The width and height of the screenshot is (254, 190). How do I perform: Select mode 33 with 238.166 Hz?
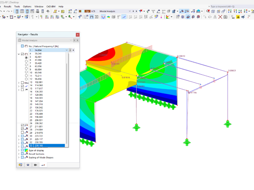click(47, 146)
